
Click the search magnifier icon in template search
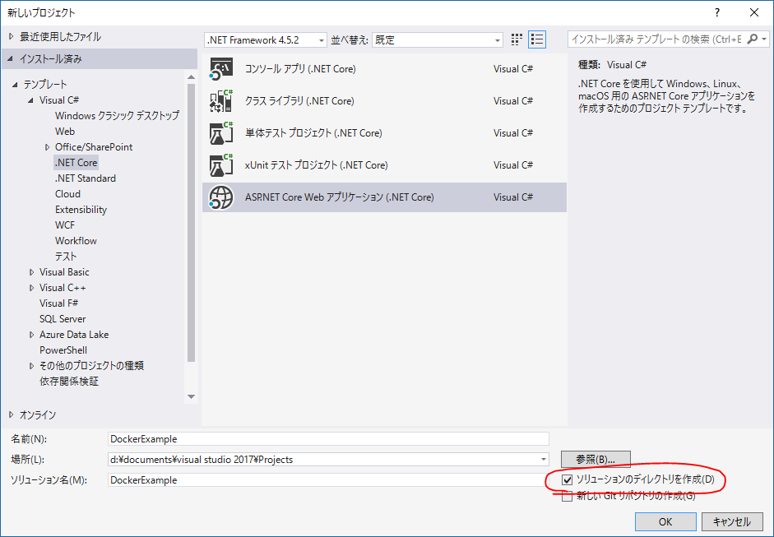click(x=752, y=39)
